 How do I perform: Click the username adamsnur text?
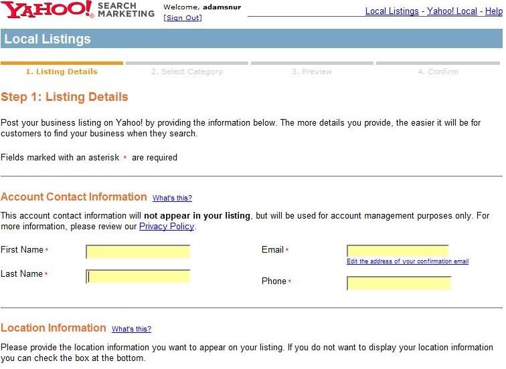click(x=222, y=7)
